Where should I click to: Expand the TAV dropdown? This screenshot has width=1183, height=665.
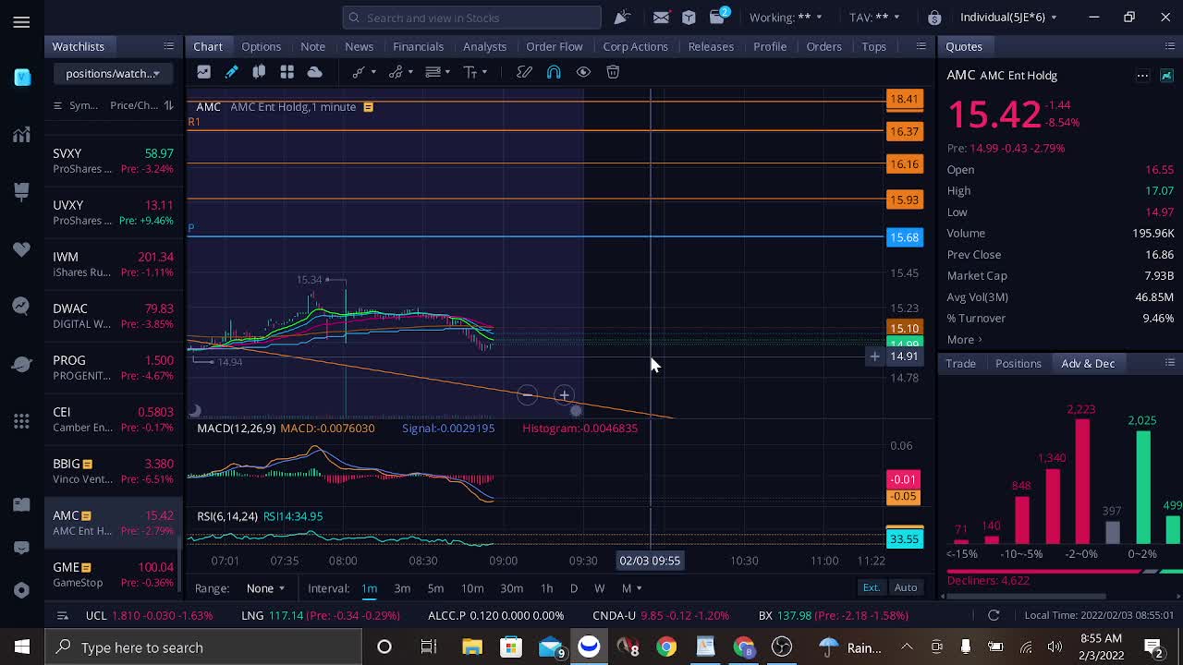874,18
